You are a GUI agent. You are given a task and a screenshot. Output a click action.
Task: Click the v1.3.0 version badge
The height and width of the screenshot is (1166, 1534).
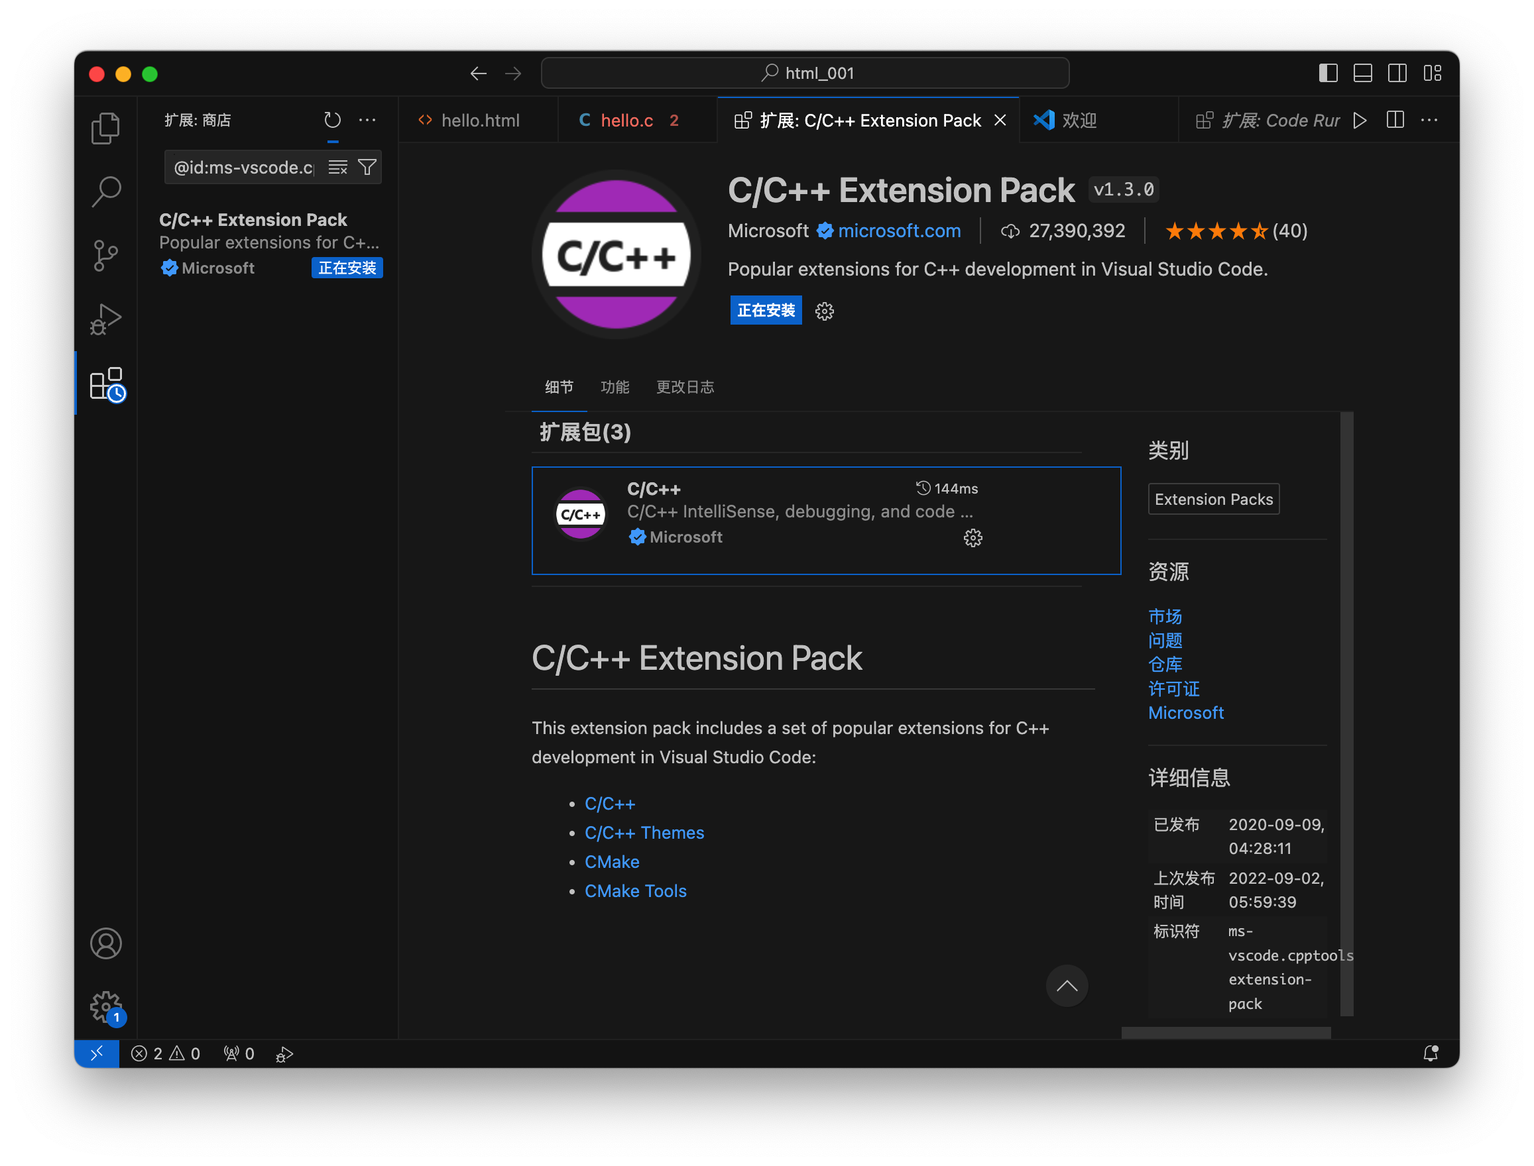pos(1123,189)
